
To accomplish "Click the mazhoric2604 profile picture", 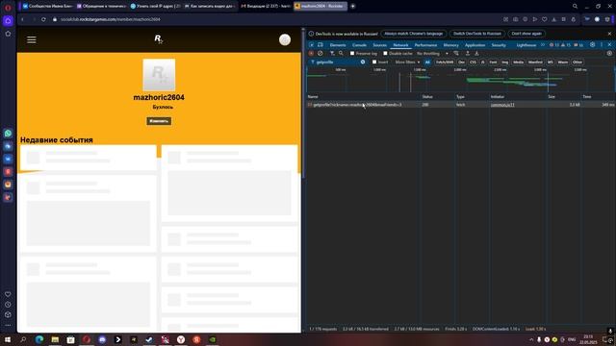I will 159,75.
